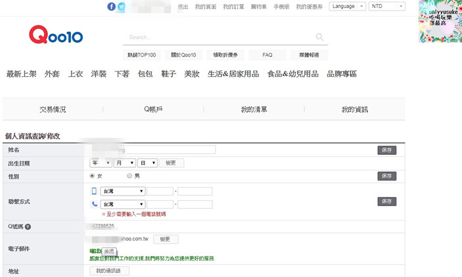Click the 我的訂單 top link
This screenshot has width=462, height=277.
233,7
